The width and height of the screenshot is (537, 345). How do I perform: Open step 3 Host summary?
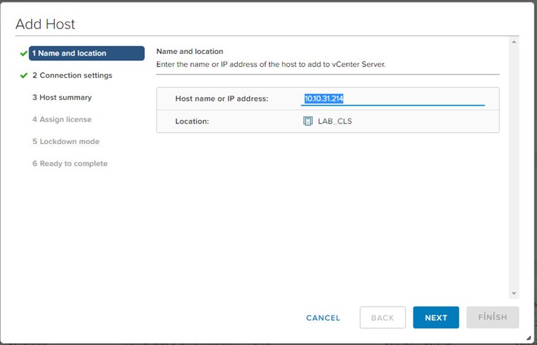[62, 97]
